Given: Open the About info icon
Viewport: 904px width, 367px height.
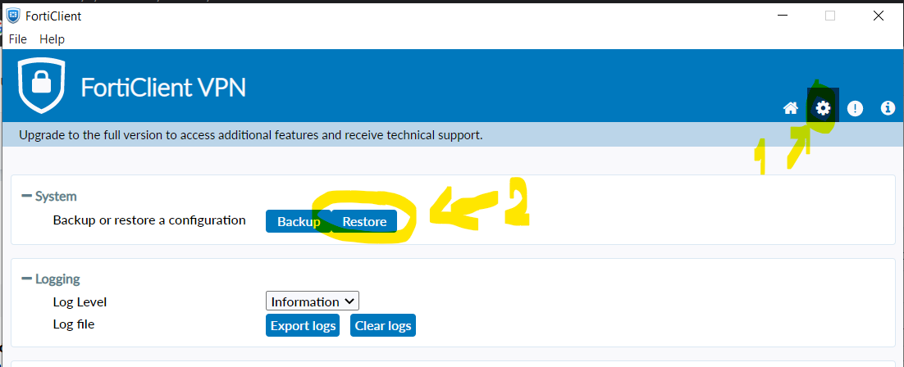Looking at the screenshot, I should [x=888, y=108].
